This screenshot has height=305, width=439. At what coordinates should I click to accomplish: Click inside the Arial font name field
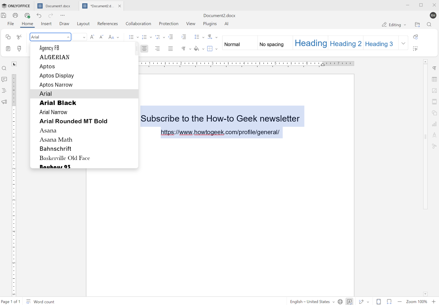[x=48, y=37]
